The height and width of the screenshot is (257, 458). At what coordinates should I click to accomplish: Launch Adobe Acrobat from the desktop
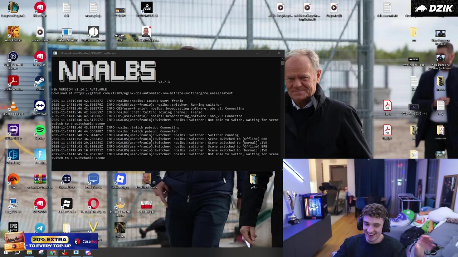[13, 83]
